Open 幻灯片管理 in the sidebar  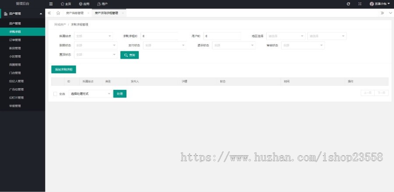tap(23, 98)
